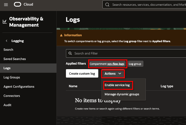Click the Observability & Management chart icon

[5, 22]
